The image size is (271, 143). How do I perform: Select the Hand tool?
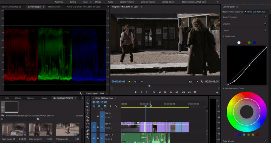(88, 134)
